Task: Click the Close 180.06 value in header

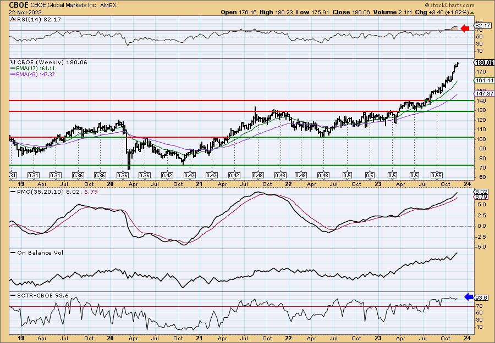Action: [351, 12]
